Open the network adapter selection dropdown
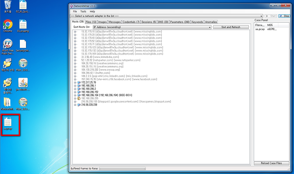The image size is (294, 174). click(x=261, y=16)
